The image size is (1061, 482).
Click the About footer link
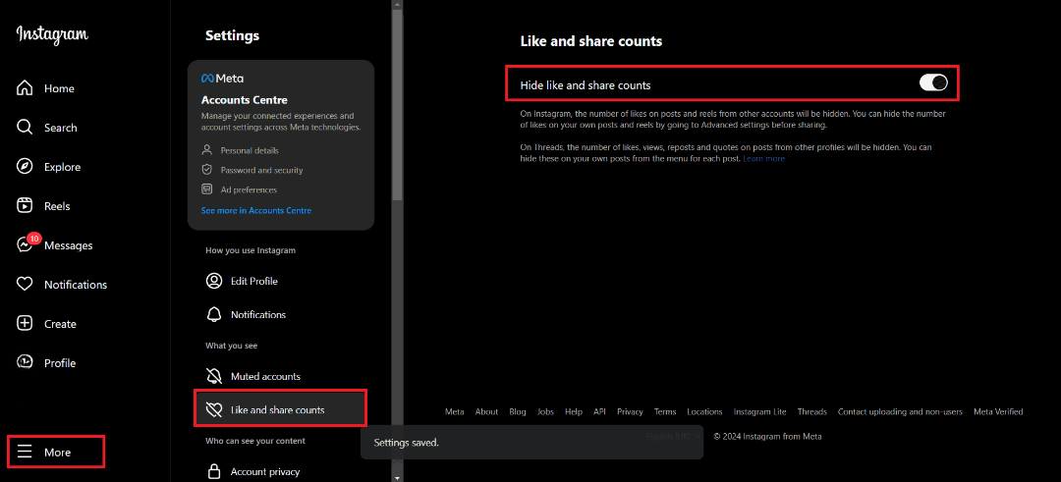click(486, 411)
